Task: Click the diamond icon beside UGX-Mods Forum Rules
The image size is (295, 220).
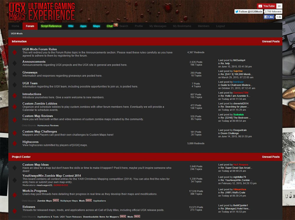Action: [15, 52]
